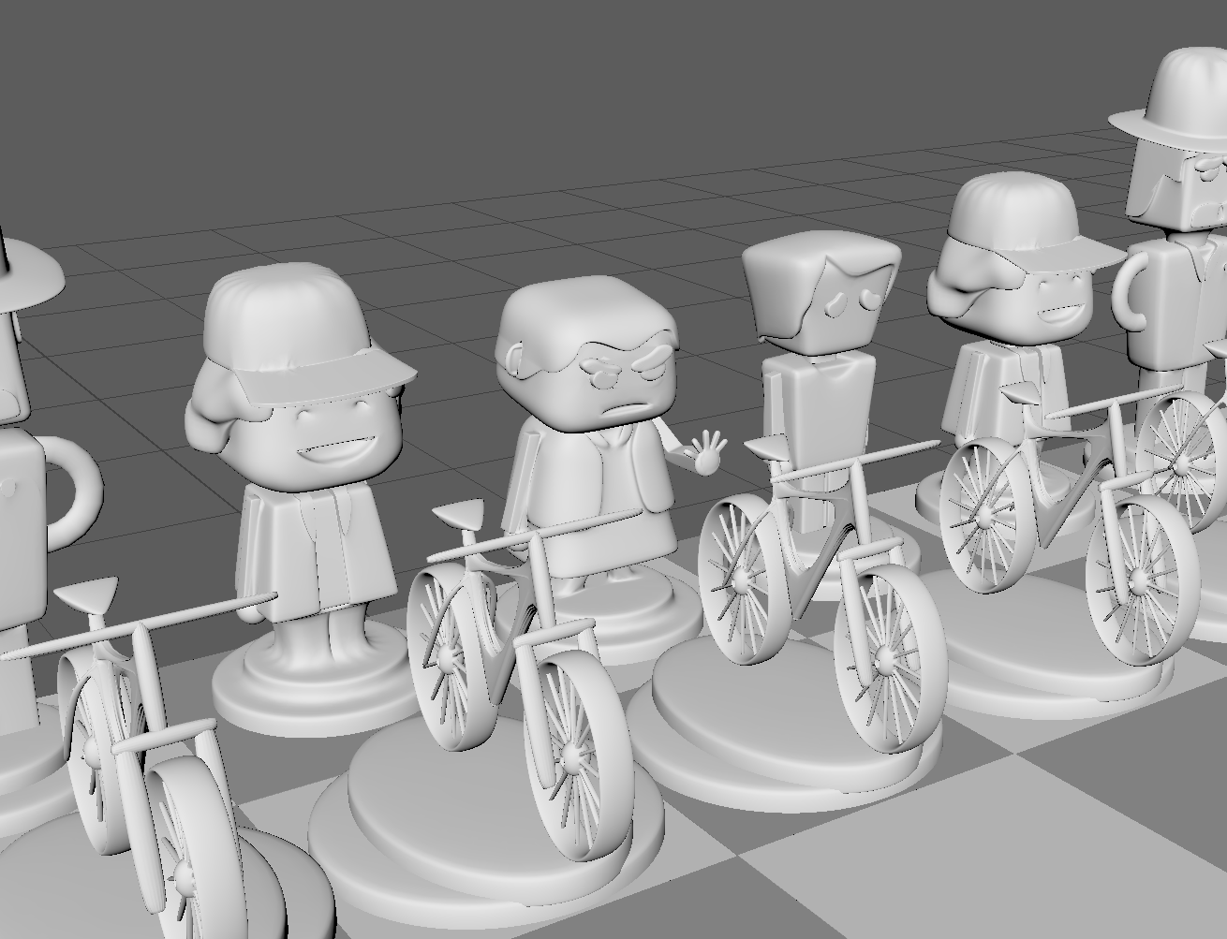The image size is (1227, 939).
Task: Select the seat of the leftmost foreground bicycle
Action: pyautogui.click(x=89, y=592)
